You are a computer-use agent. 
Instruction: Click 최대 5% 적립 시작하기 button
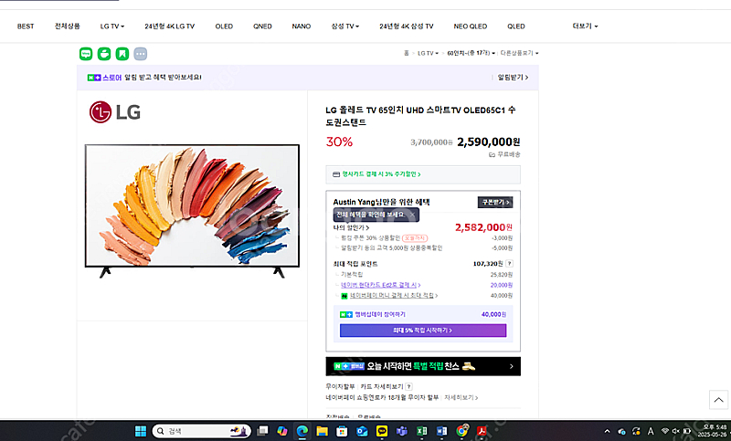click(423, 331)
